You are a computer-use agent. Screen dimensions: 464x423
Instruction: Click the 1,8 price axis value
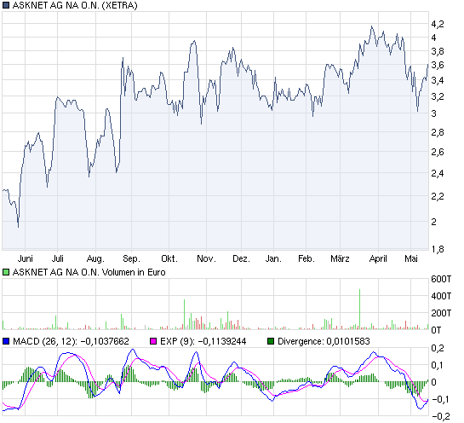pos(438,249)
